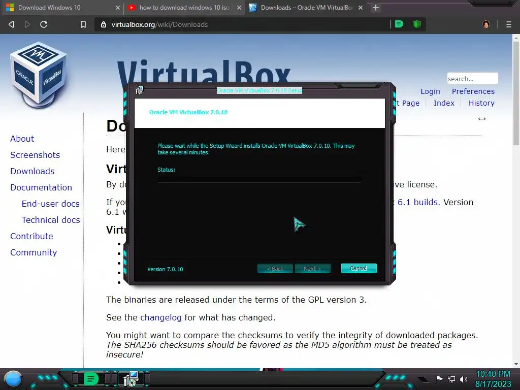Open Contribute in the sidebar

pyautogui.click(x=31, y=236)
